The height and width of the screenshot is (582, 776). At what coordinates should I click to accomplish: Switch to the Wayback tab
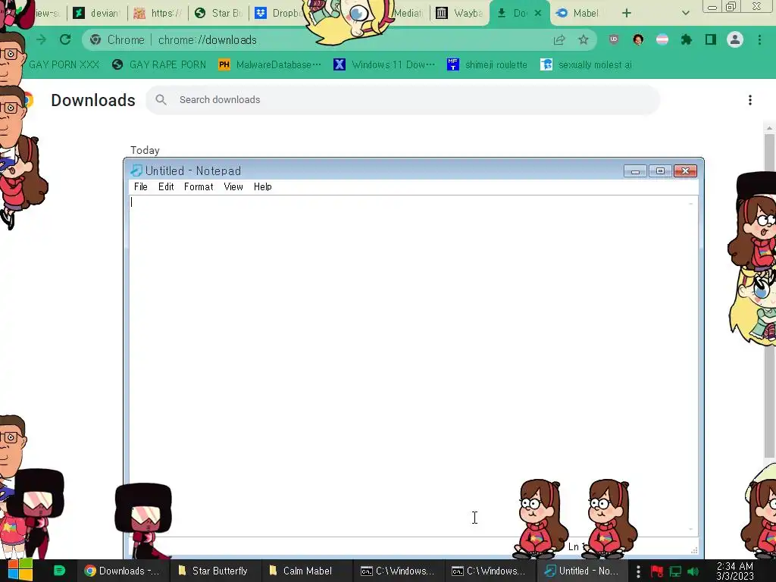coord(459,14)
